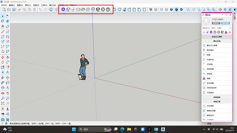This screenshot has width=237, height=133.
Task: Open Microsoft Edge from taskbar
Action: (122, 129)
